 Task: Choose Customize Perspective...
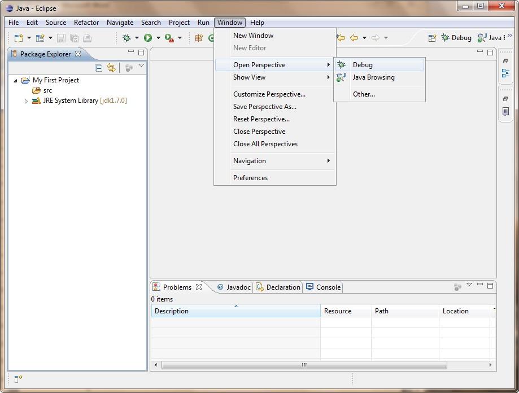(275, 94)
